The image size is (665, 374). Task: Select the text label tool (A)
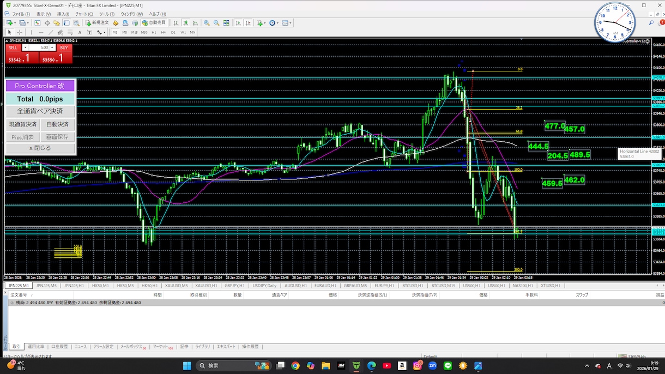click(x=80, y=32)
